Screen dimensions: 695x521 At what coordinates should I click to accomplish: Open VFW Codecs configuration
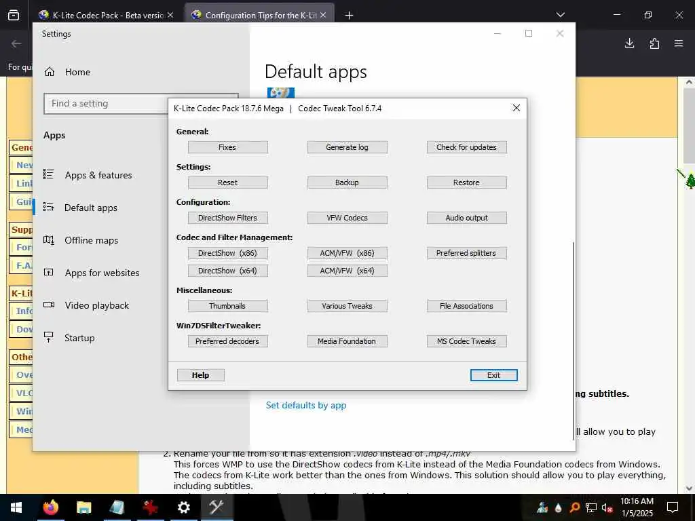point(347,218)
